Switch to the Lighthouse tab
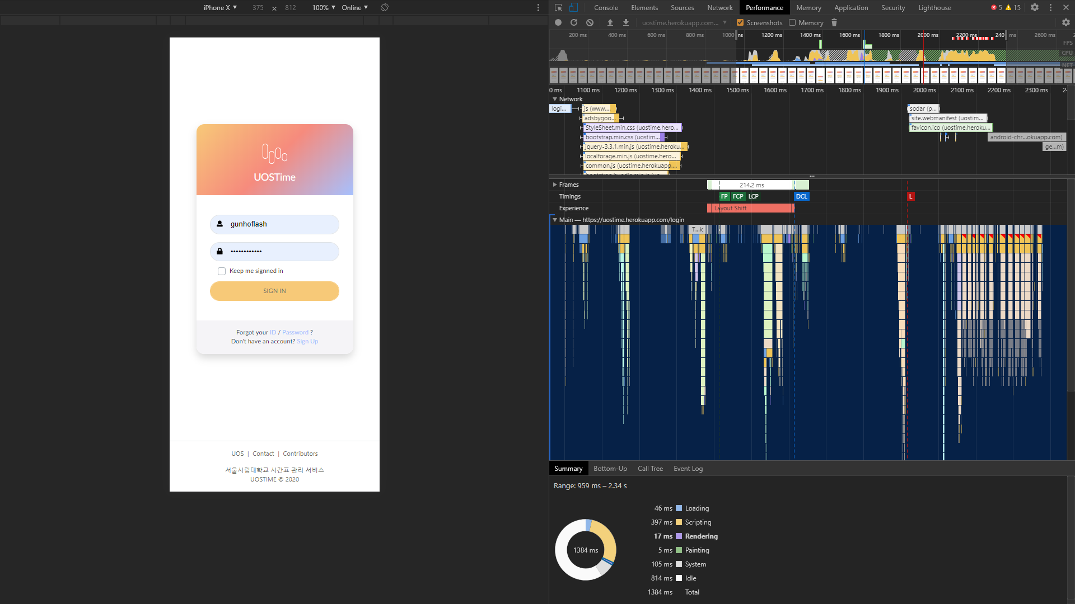Viewport: 1075px width, 604px height. click(x=934, y=7)
